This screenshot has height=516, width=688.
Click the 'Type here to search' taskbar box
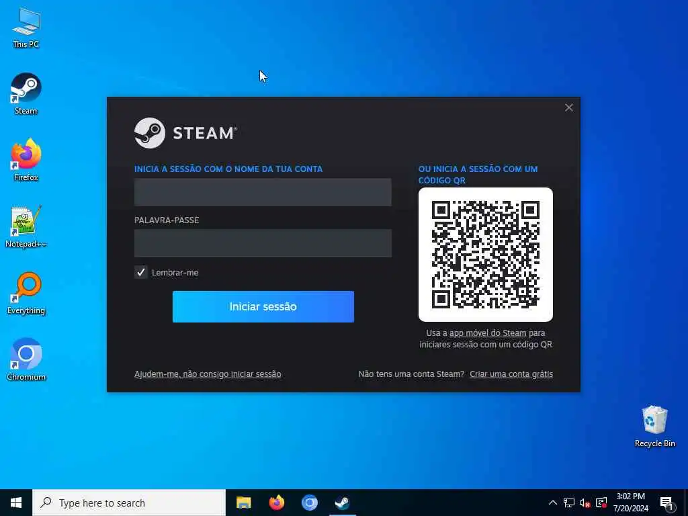tap(129, 503)
